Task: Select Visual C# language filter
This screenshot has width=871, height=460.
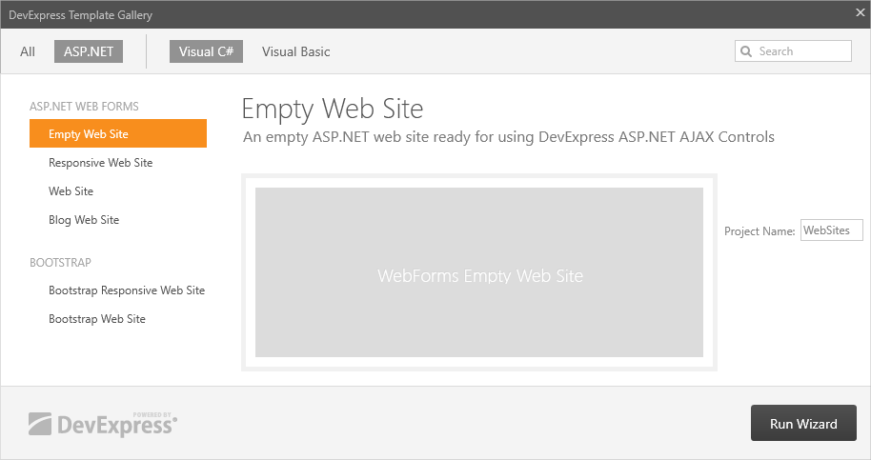Action: tap(206, 51)
